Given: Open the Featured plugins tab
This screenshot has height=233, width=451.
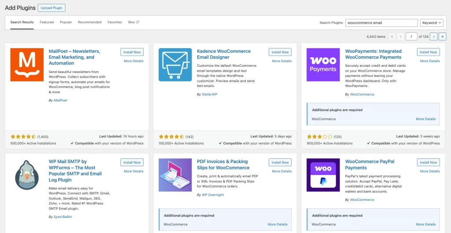Looking at the screenshot, I should (47, 22).
